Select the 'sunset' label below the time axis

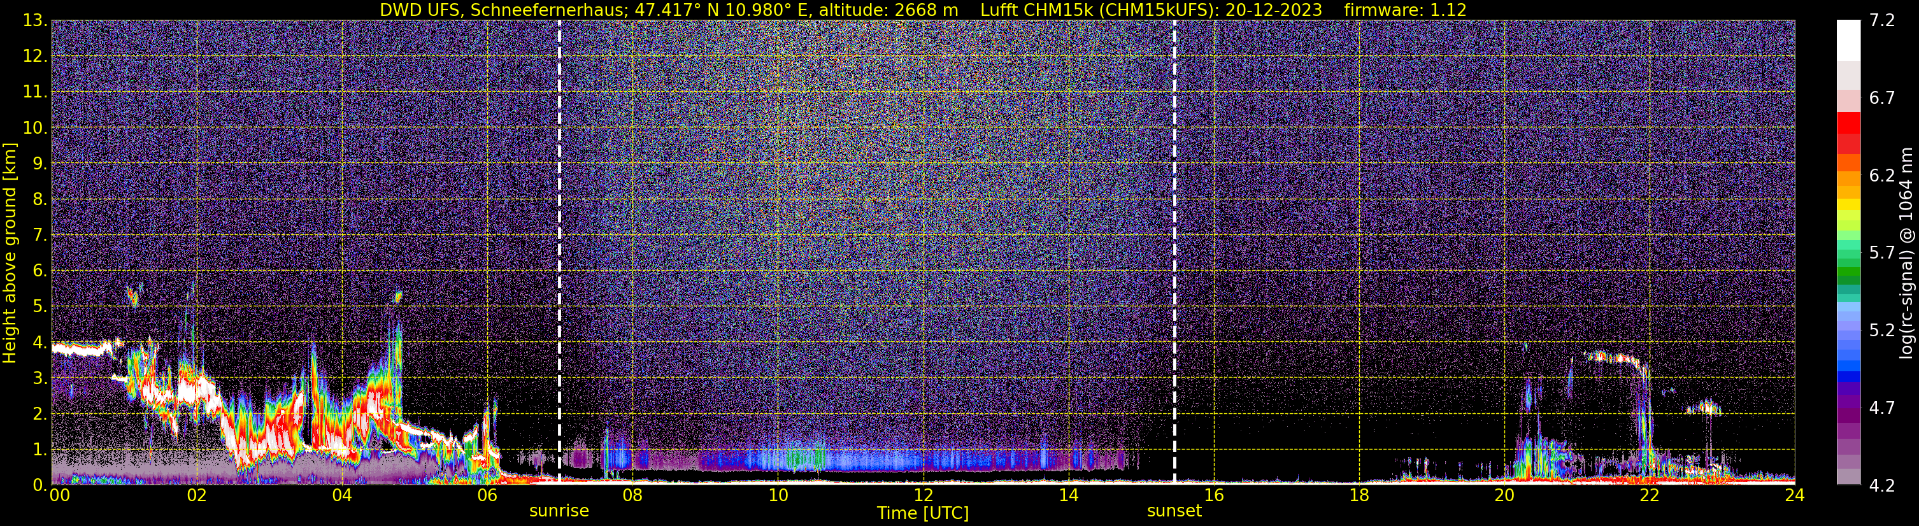coord(1174,511)
